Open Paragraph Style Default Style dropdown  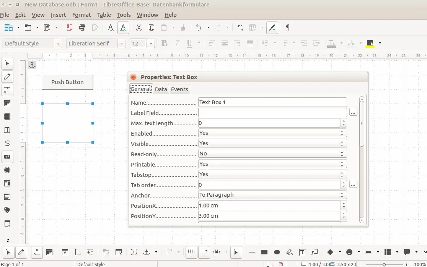58,44
